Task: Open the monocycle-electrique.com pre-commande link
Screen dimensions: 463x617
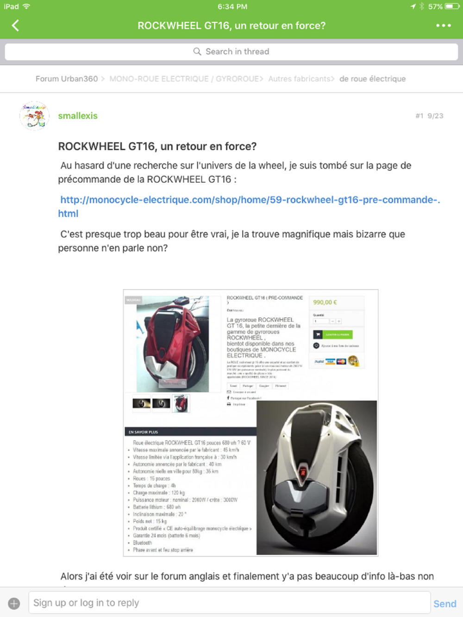Action: pyautogui.click(x=249, y=206)
